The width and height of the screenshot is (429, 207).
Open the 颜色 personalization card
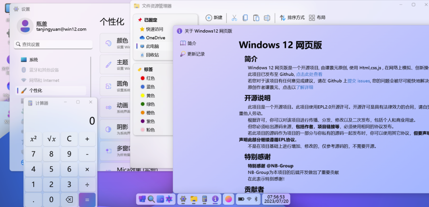(116, 43)
